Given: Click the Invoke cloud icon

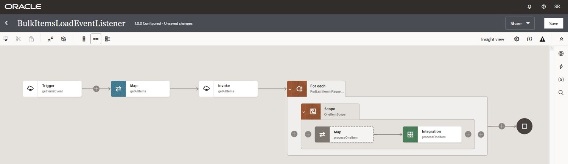Looking at the screenshot, I should tap(206, 89).
